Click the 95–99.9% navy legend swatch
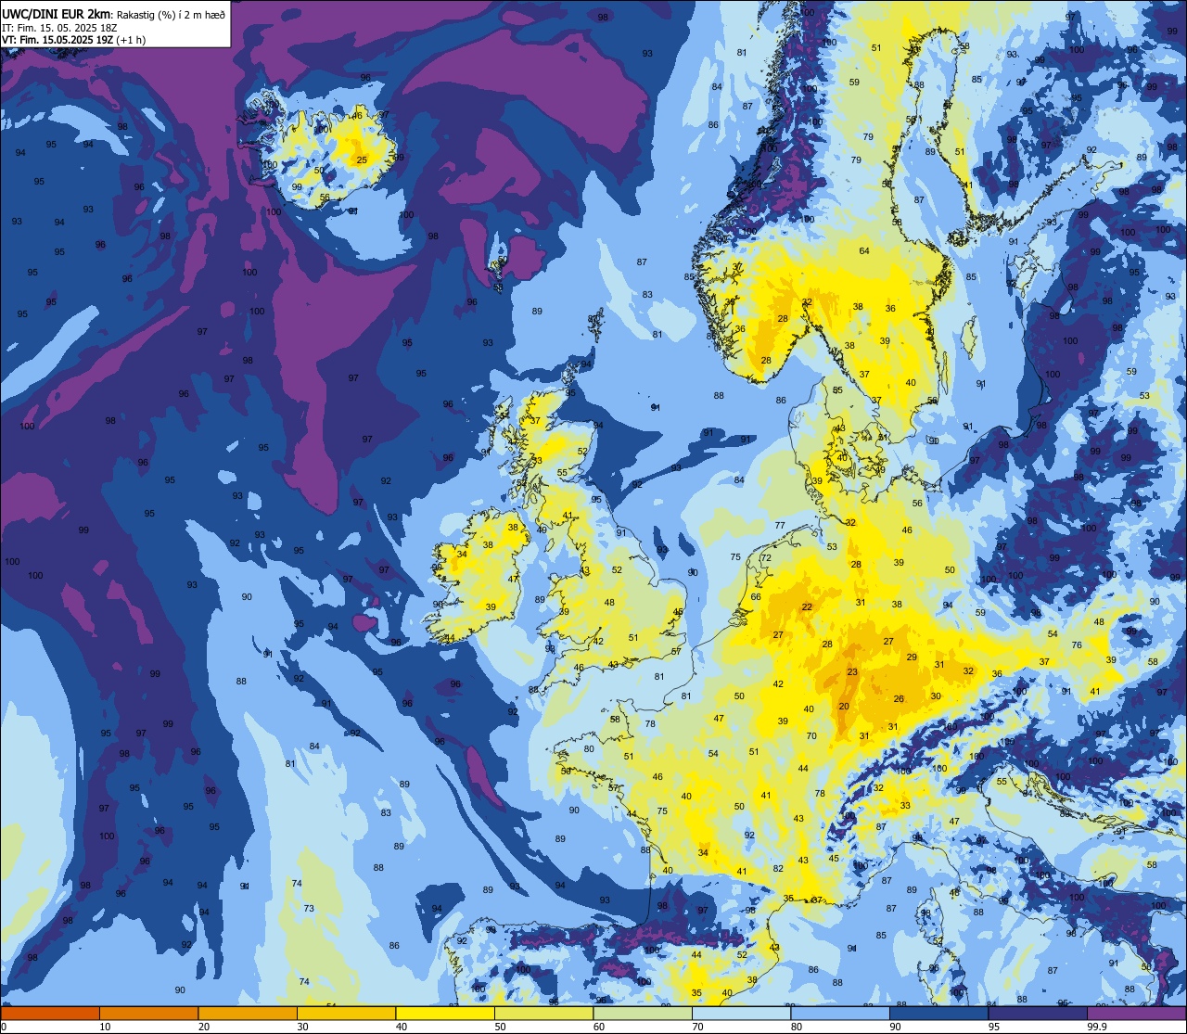Image resolution: width=1187 pixels, height=1034 pixels. [x=1038, y=1013]
